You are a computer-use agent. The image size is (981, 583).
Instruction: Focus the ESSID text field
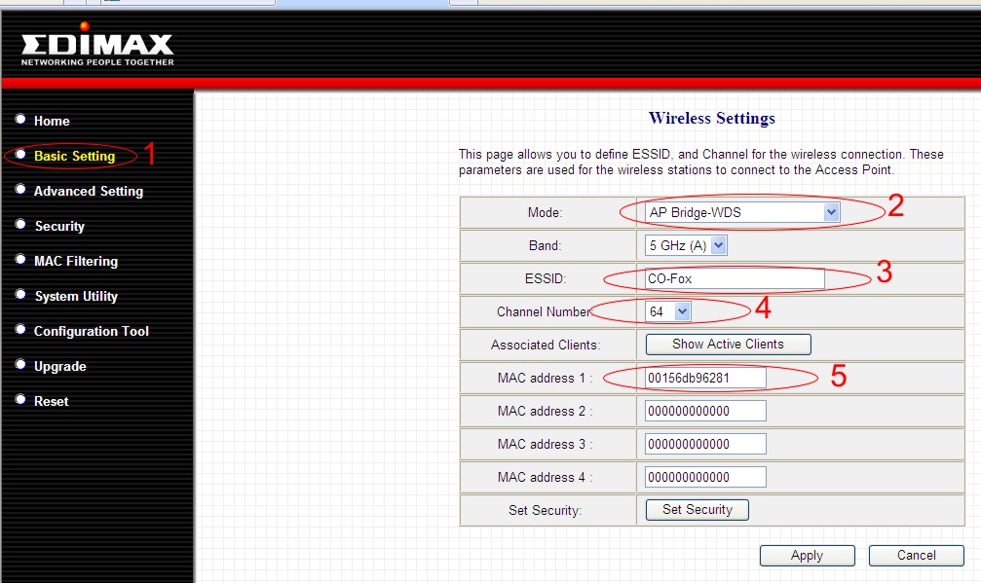(x=735, y=278)
